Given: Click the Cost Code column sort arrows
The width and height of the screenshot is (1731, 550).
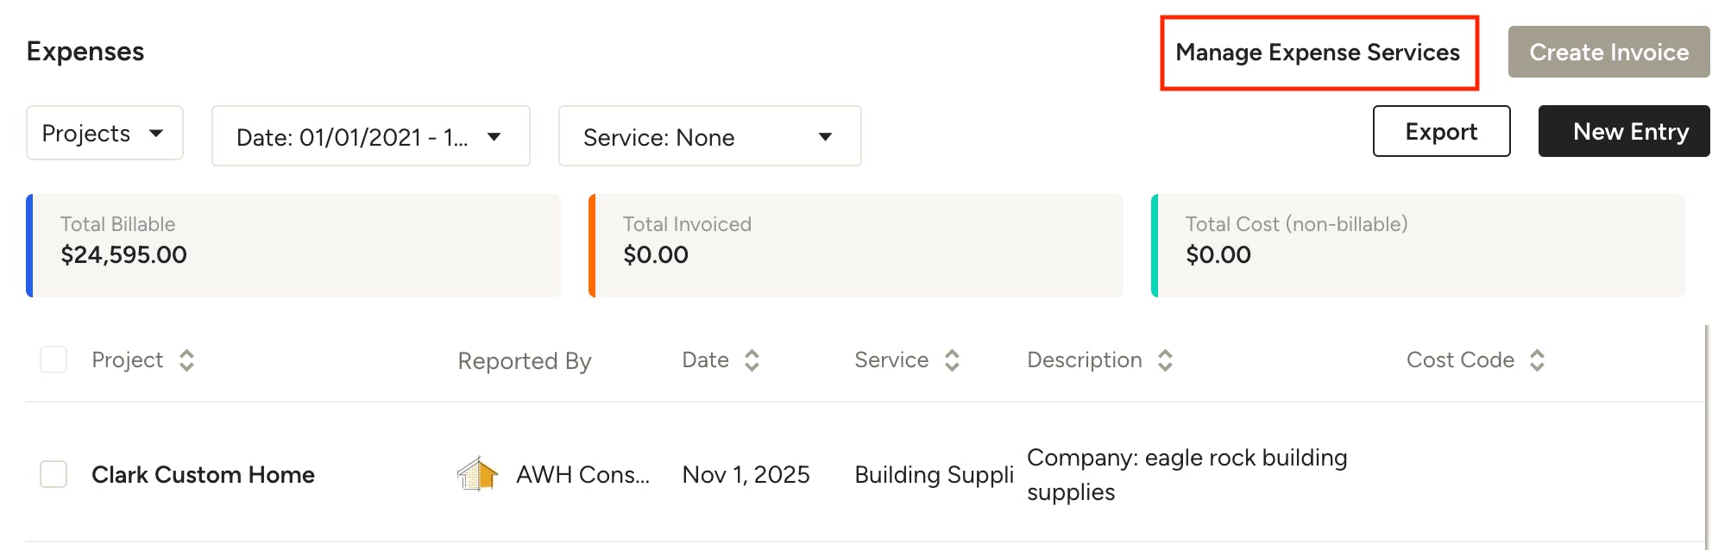Looking at the screenshot, I should [1537, 360].
